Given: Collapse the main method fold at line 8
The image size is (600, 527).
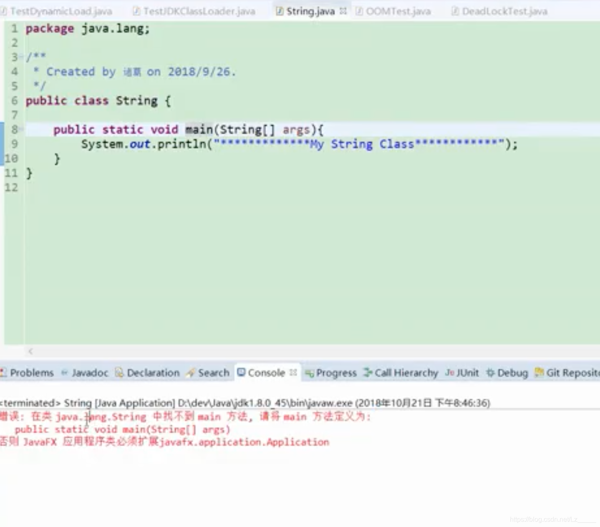Looking at the screenshot, I should 21,130.
